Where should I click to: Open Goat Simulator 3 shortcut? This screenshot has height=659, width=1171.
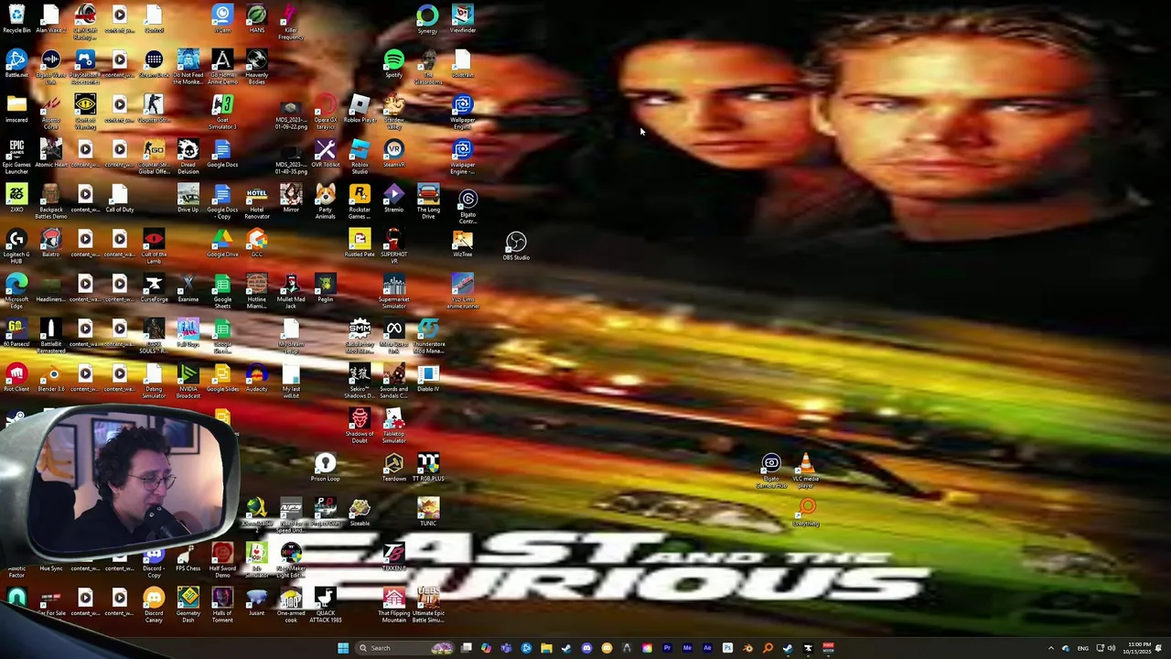click(222, 111)
